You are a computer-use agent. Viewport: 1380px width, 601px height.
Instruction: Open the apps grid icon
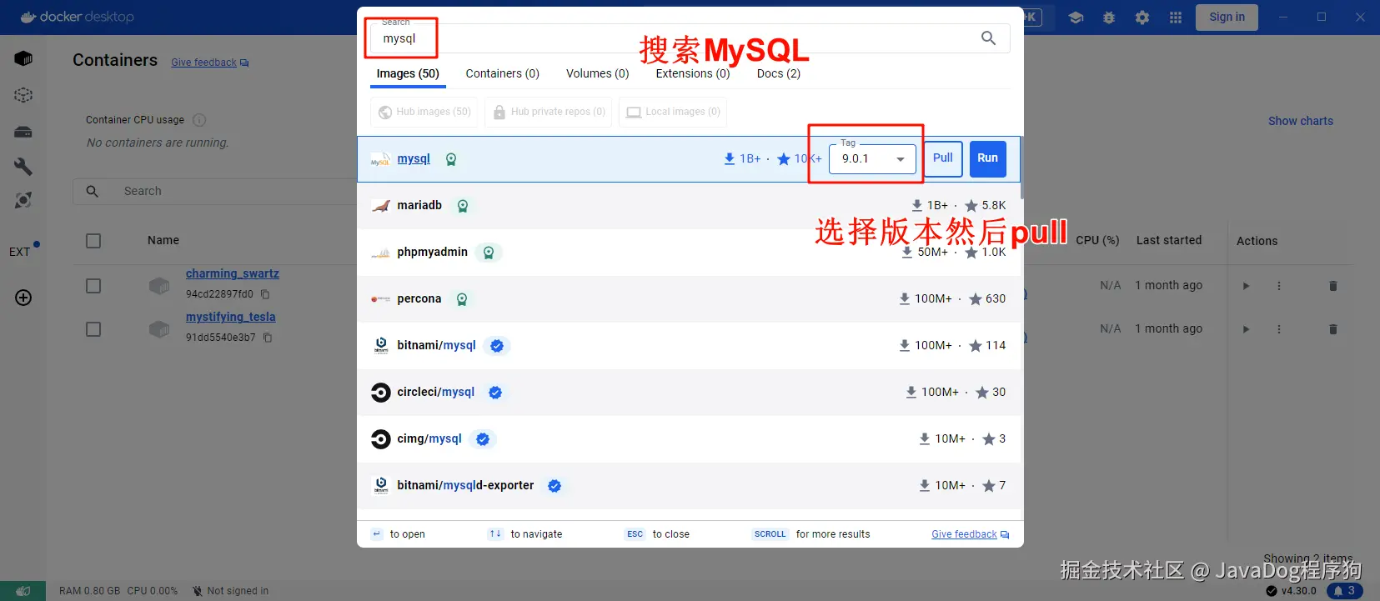(x=1176, y=18)
